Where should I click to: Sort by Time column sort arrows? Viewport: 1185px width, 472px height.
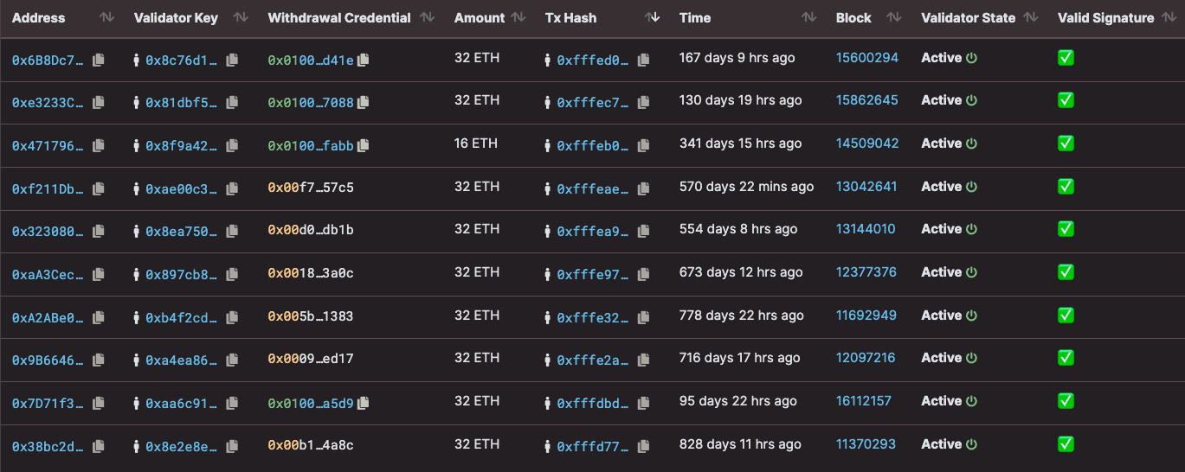[x=809, y=17]
